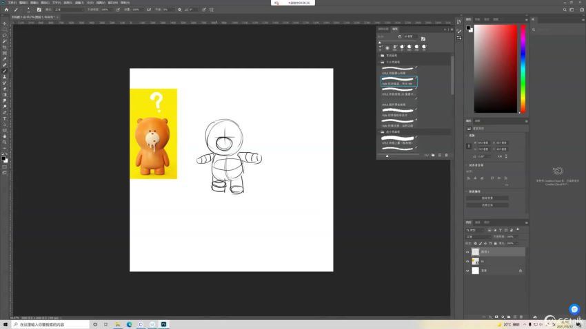Select the Clone Stamp tool
586x329 pixels.
click(x=5, y=77)
